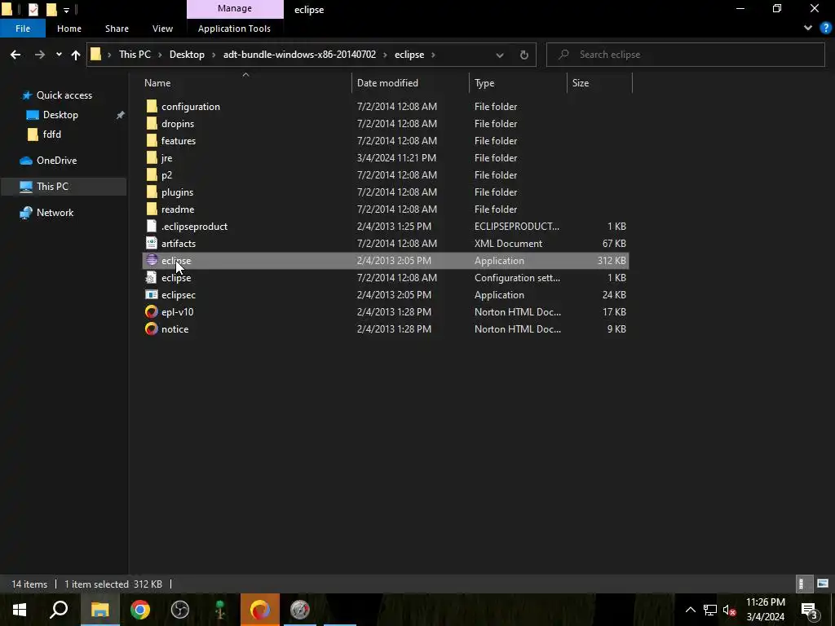Select OneDrive in navigation pane

click(x=56, y=161)
